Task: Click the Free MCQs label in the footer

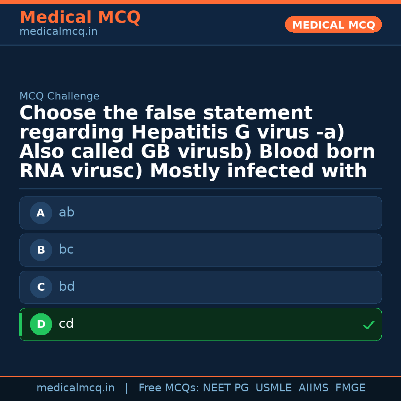Action: click(169, 388)
